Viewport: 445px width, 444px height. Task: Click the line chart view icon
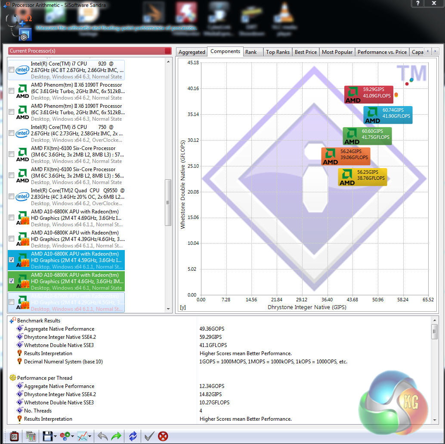click(82, 436)
